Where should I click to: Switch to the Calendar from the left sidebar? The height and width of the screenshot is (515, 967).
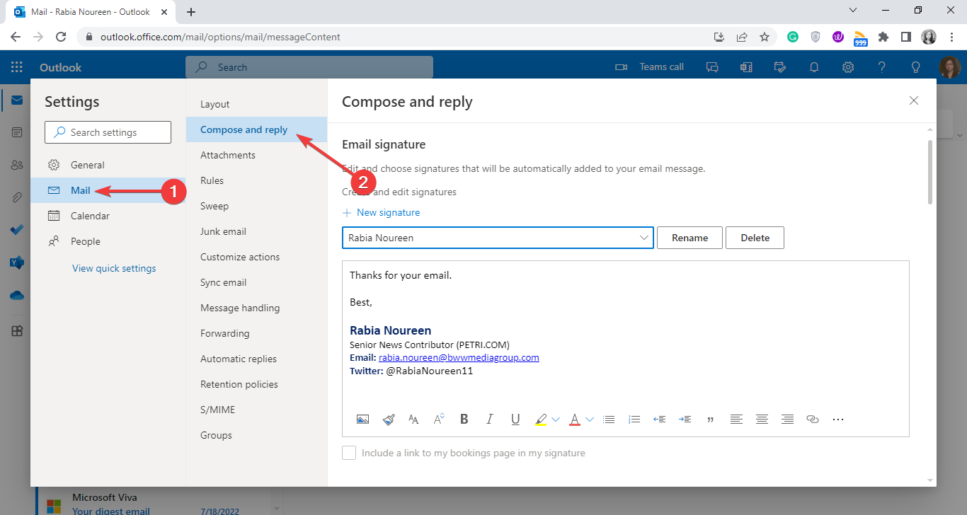point(16,132)
